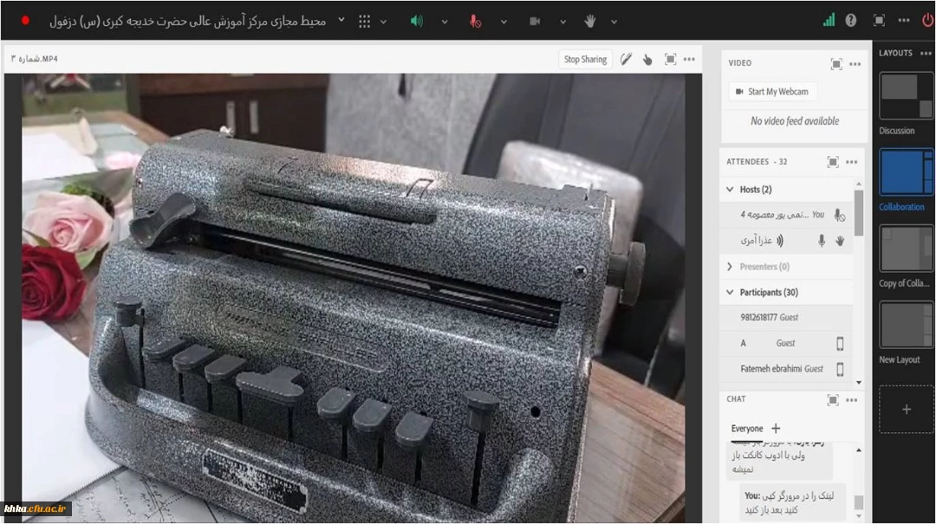
Task: Select the Everyone chat tab
Action: point(746,428)
